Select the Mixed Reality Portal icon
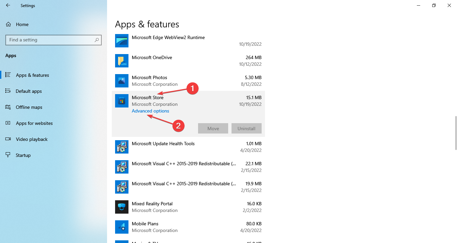Screen dimensions: 457x243 click(122, 207)
